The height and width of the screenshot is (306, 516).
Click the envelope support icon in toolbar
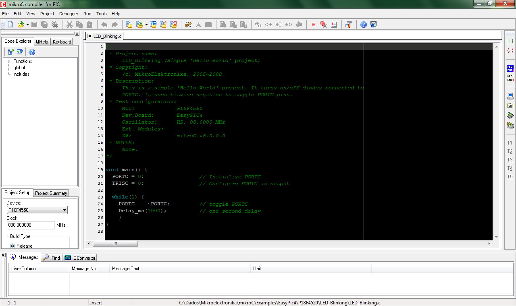point(374,25)
